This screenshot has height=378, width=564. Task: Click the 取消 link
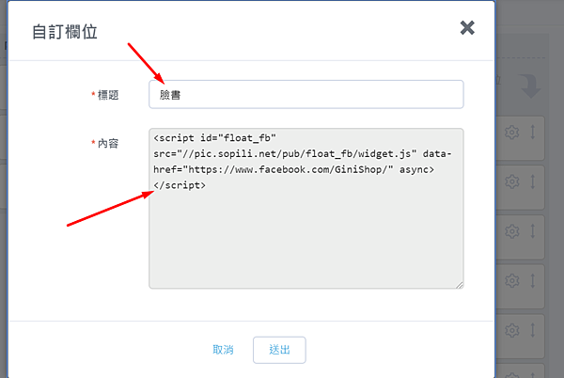(223, 350)
